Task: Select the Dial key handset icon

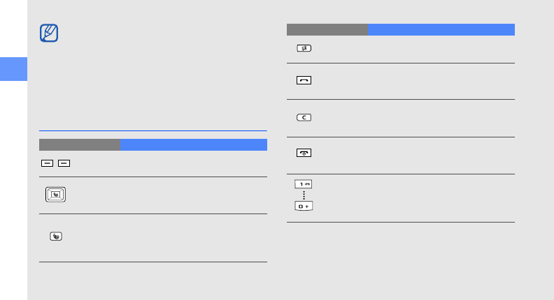Action: point(304,80)
